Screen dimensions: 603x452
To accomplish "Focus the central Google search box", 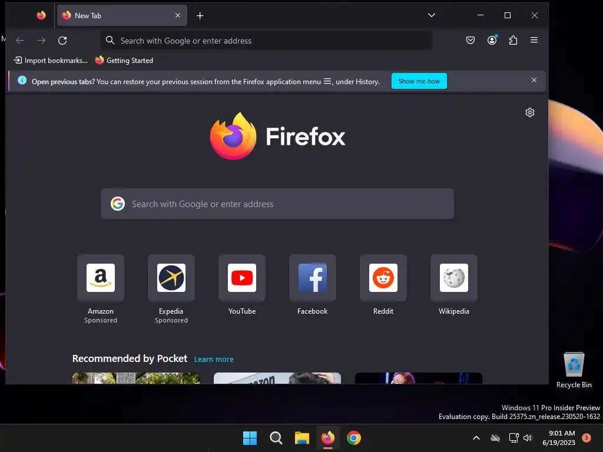I will pos(277,204).
